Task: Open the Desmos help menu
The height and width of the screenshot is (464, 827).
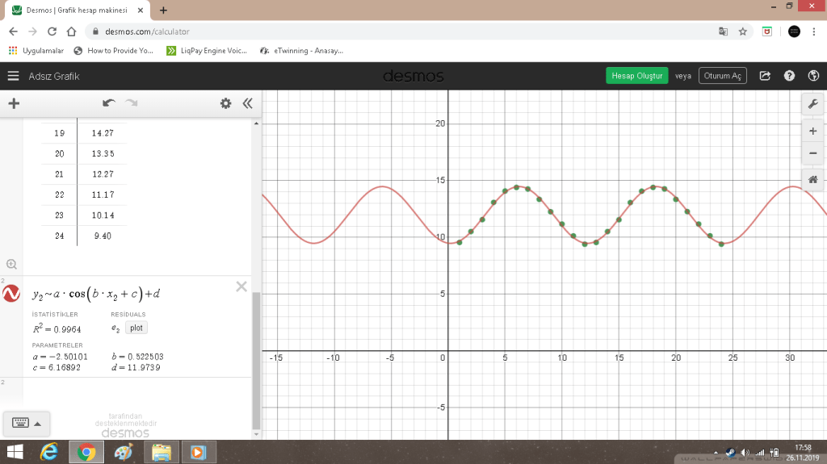Action: (789, 77)
